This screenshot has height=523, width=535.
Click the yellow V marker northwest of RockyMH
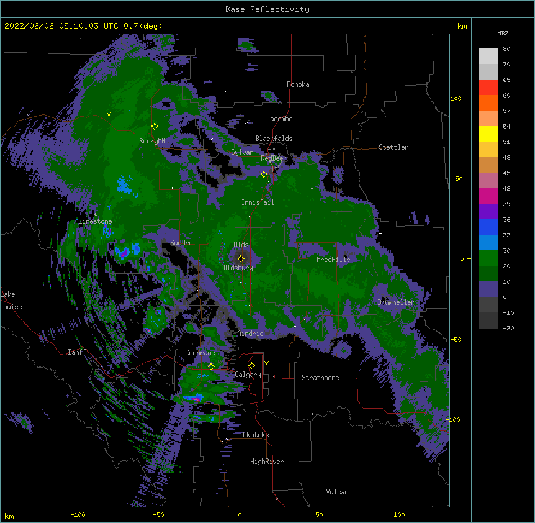tap(109, 114)
